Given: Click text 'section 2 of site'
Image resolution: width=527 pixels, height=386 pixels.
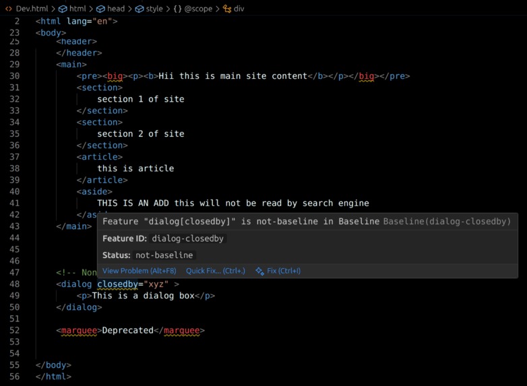Looking at the screenshot, I should 140,133.
